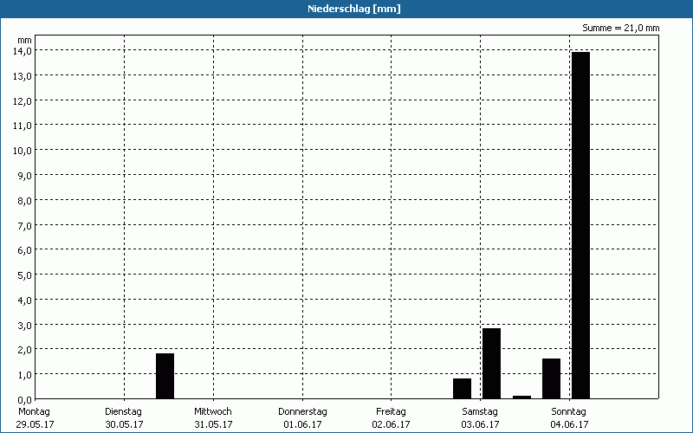Click the 10,0 y-axis value

(23, 150)
